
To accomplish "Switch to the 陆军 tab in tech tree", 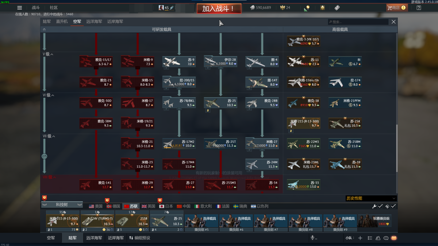I will click(47, 22).
